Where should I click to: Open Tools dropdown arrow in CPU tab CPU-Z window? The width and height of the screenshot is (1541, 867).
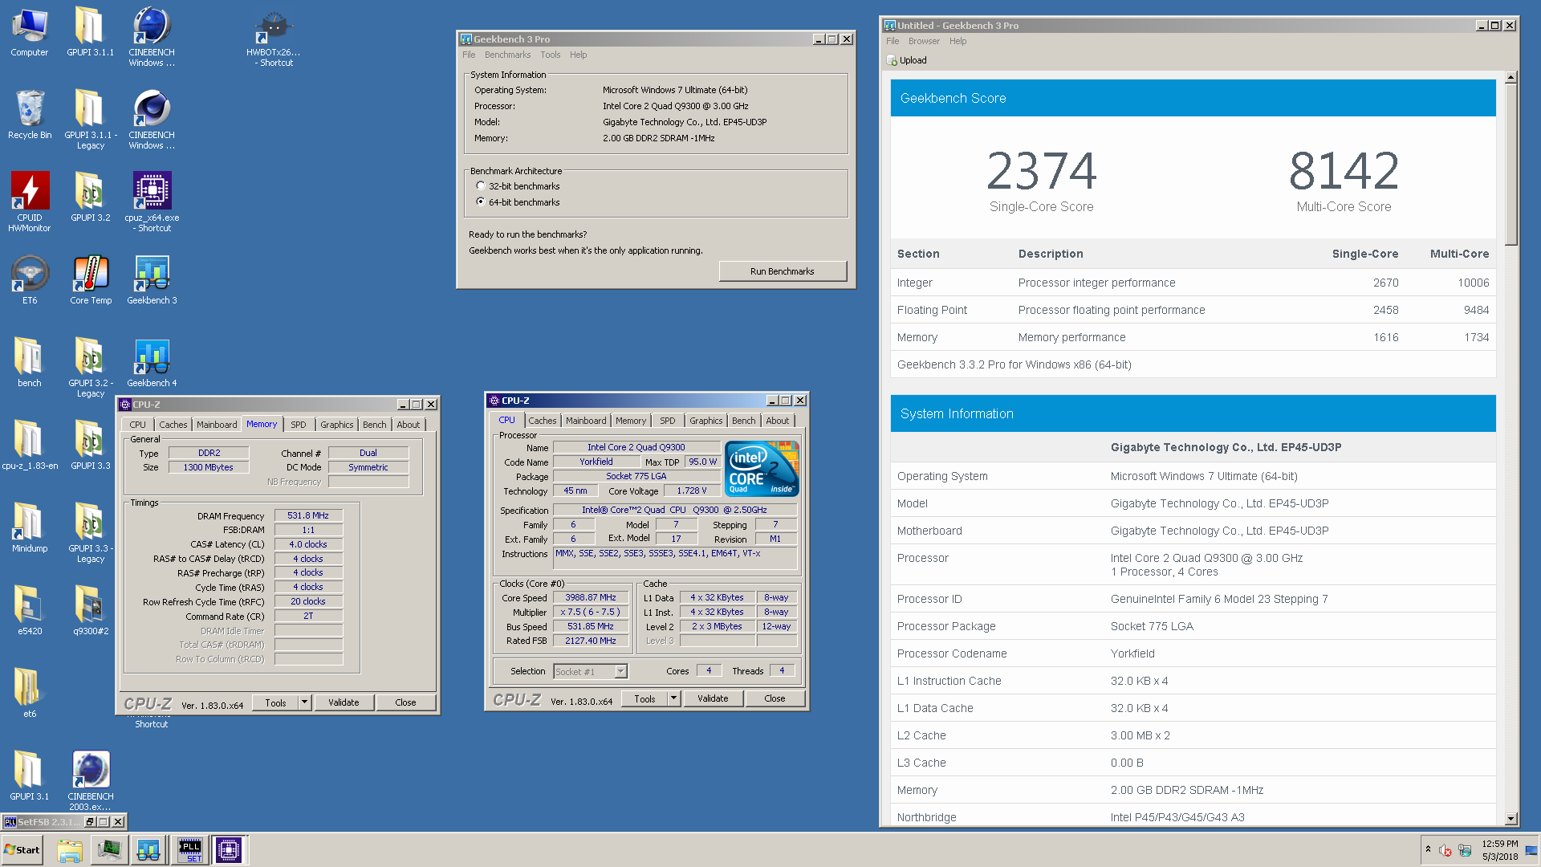674,698
